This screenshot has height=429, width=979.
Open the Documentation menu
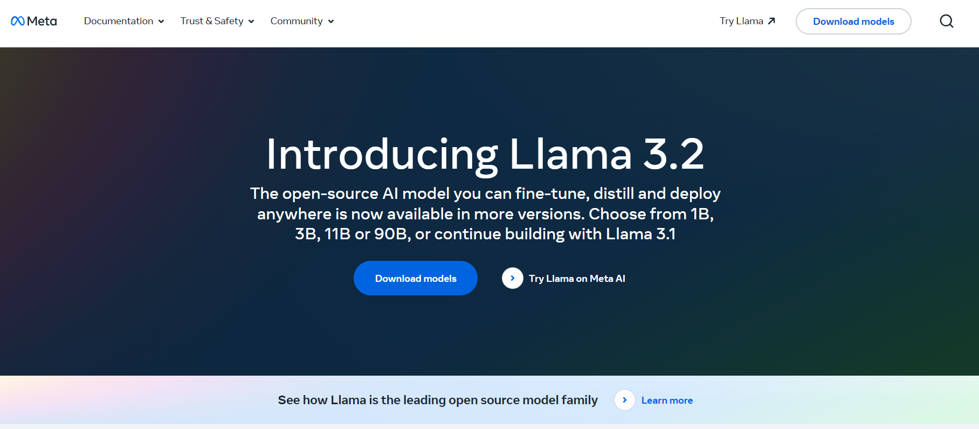(119, 21)
